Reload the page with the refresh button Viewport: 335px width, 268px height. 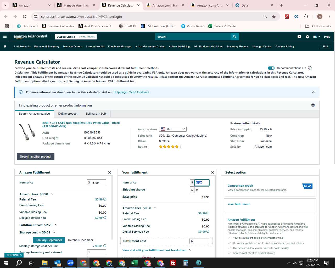pyautogui.click(x=25, y=16)
